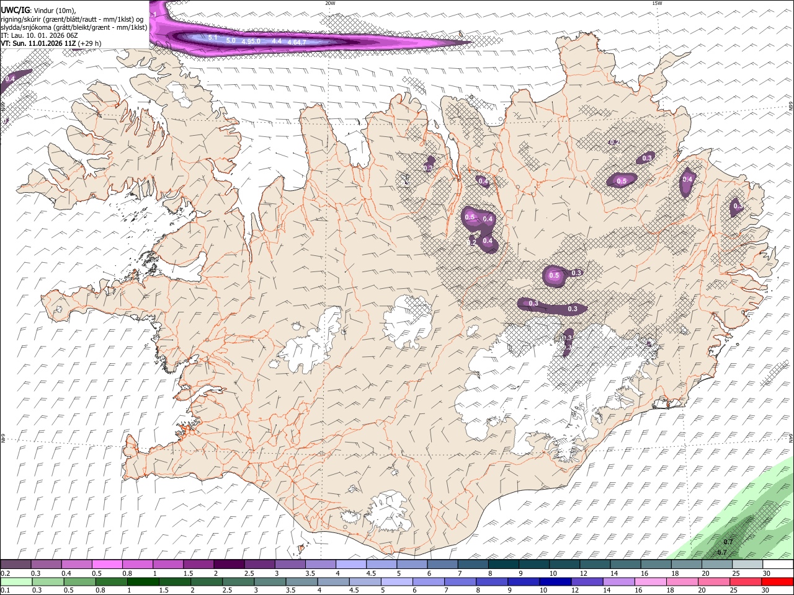Pick the 25 swatch in the lower legend row
The width and height of the screenshot is (794, 595).
[x=746, y=582]
